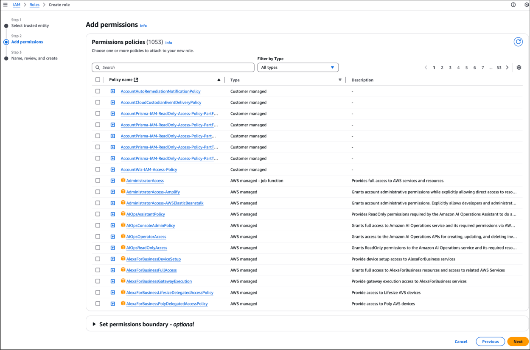Click the search magnifier icon

point(98,67)
